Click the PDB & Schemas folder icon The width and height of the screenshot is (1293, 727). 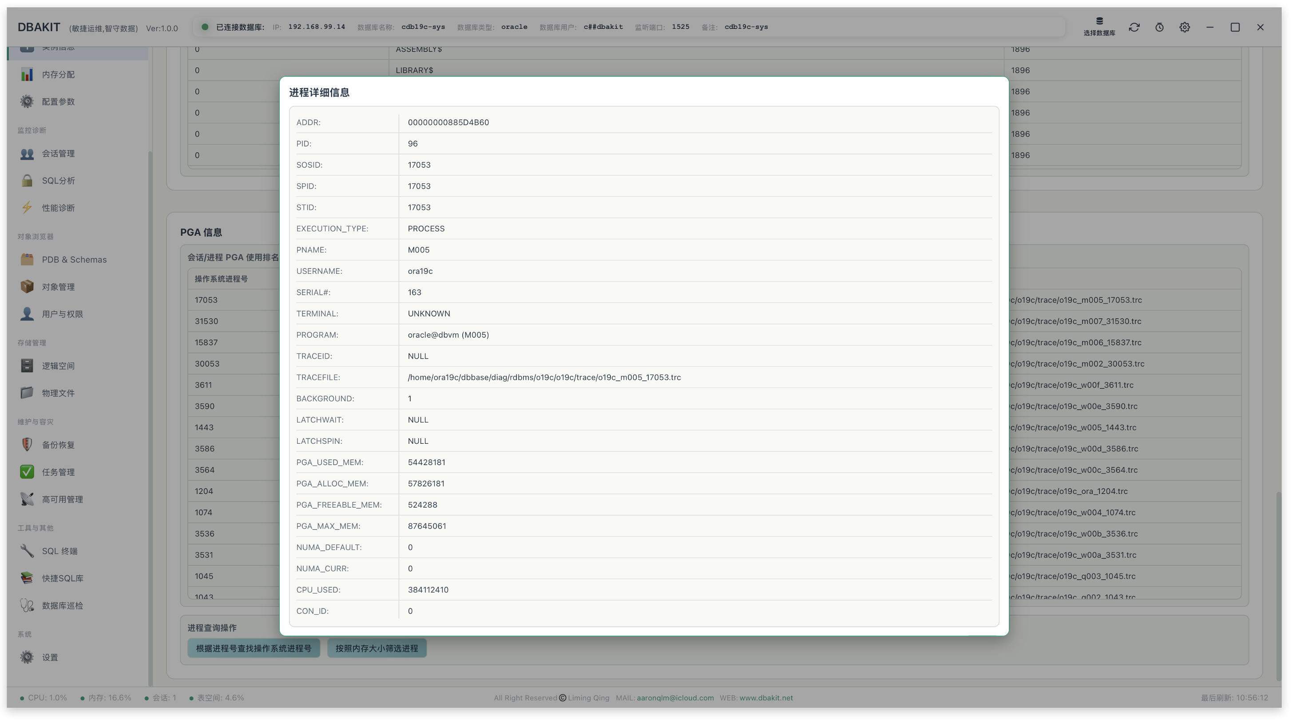pyautogui.click(x=27, y=259)
